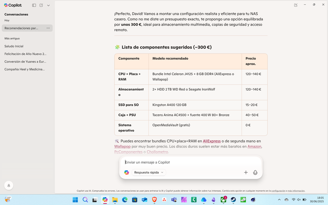
Task: Open Windows Start menu
Action: pyautogui.click(x=75, y=200)
